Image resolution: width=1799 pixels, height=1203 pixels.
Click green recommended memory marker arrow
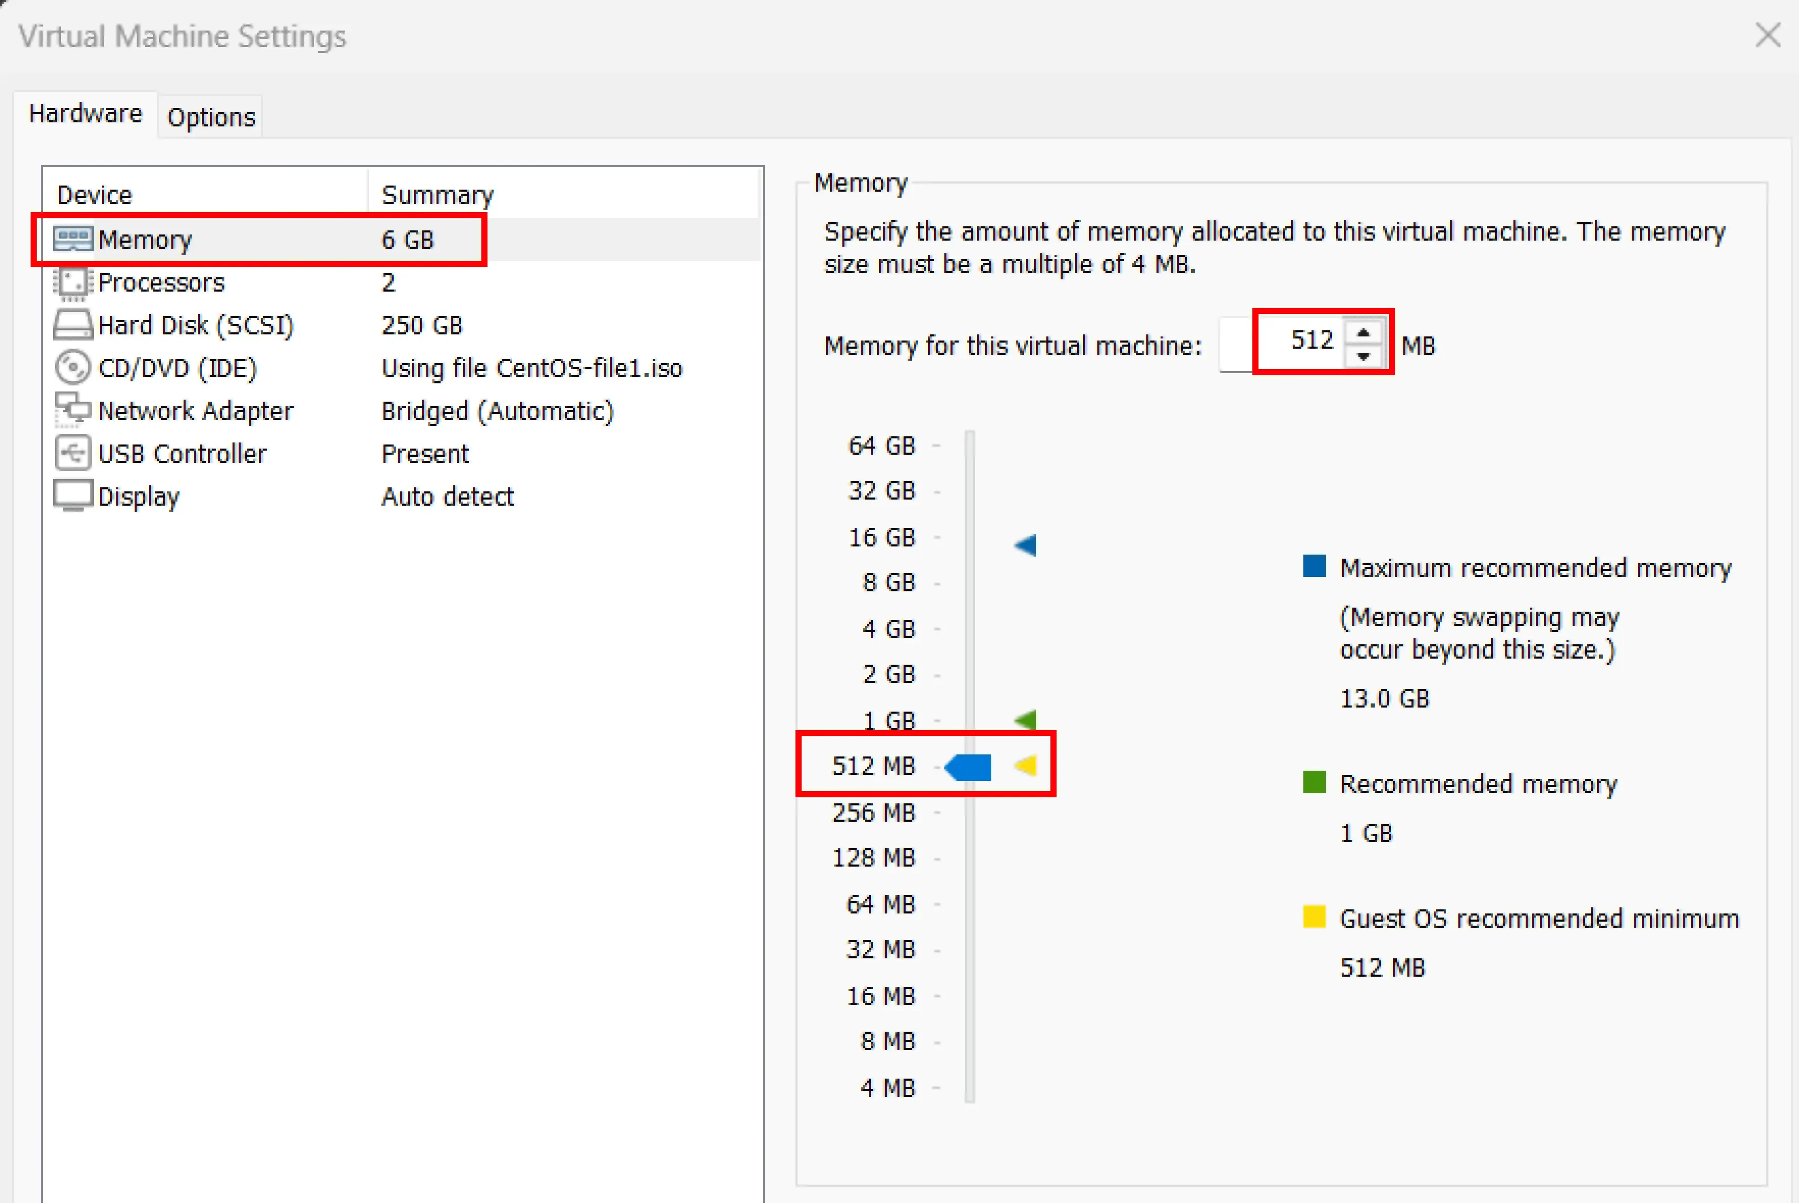(x=1026, y=720)
